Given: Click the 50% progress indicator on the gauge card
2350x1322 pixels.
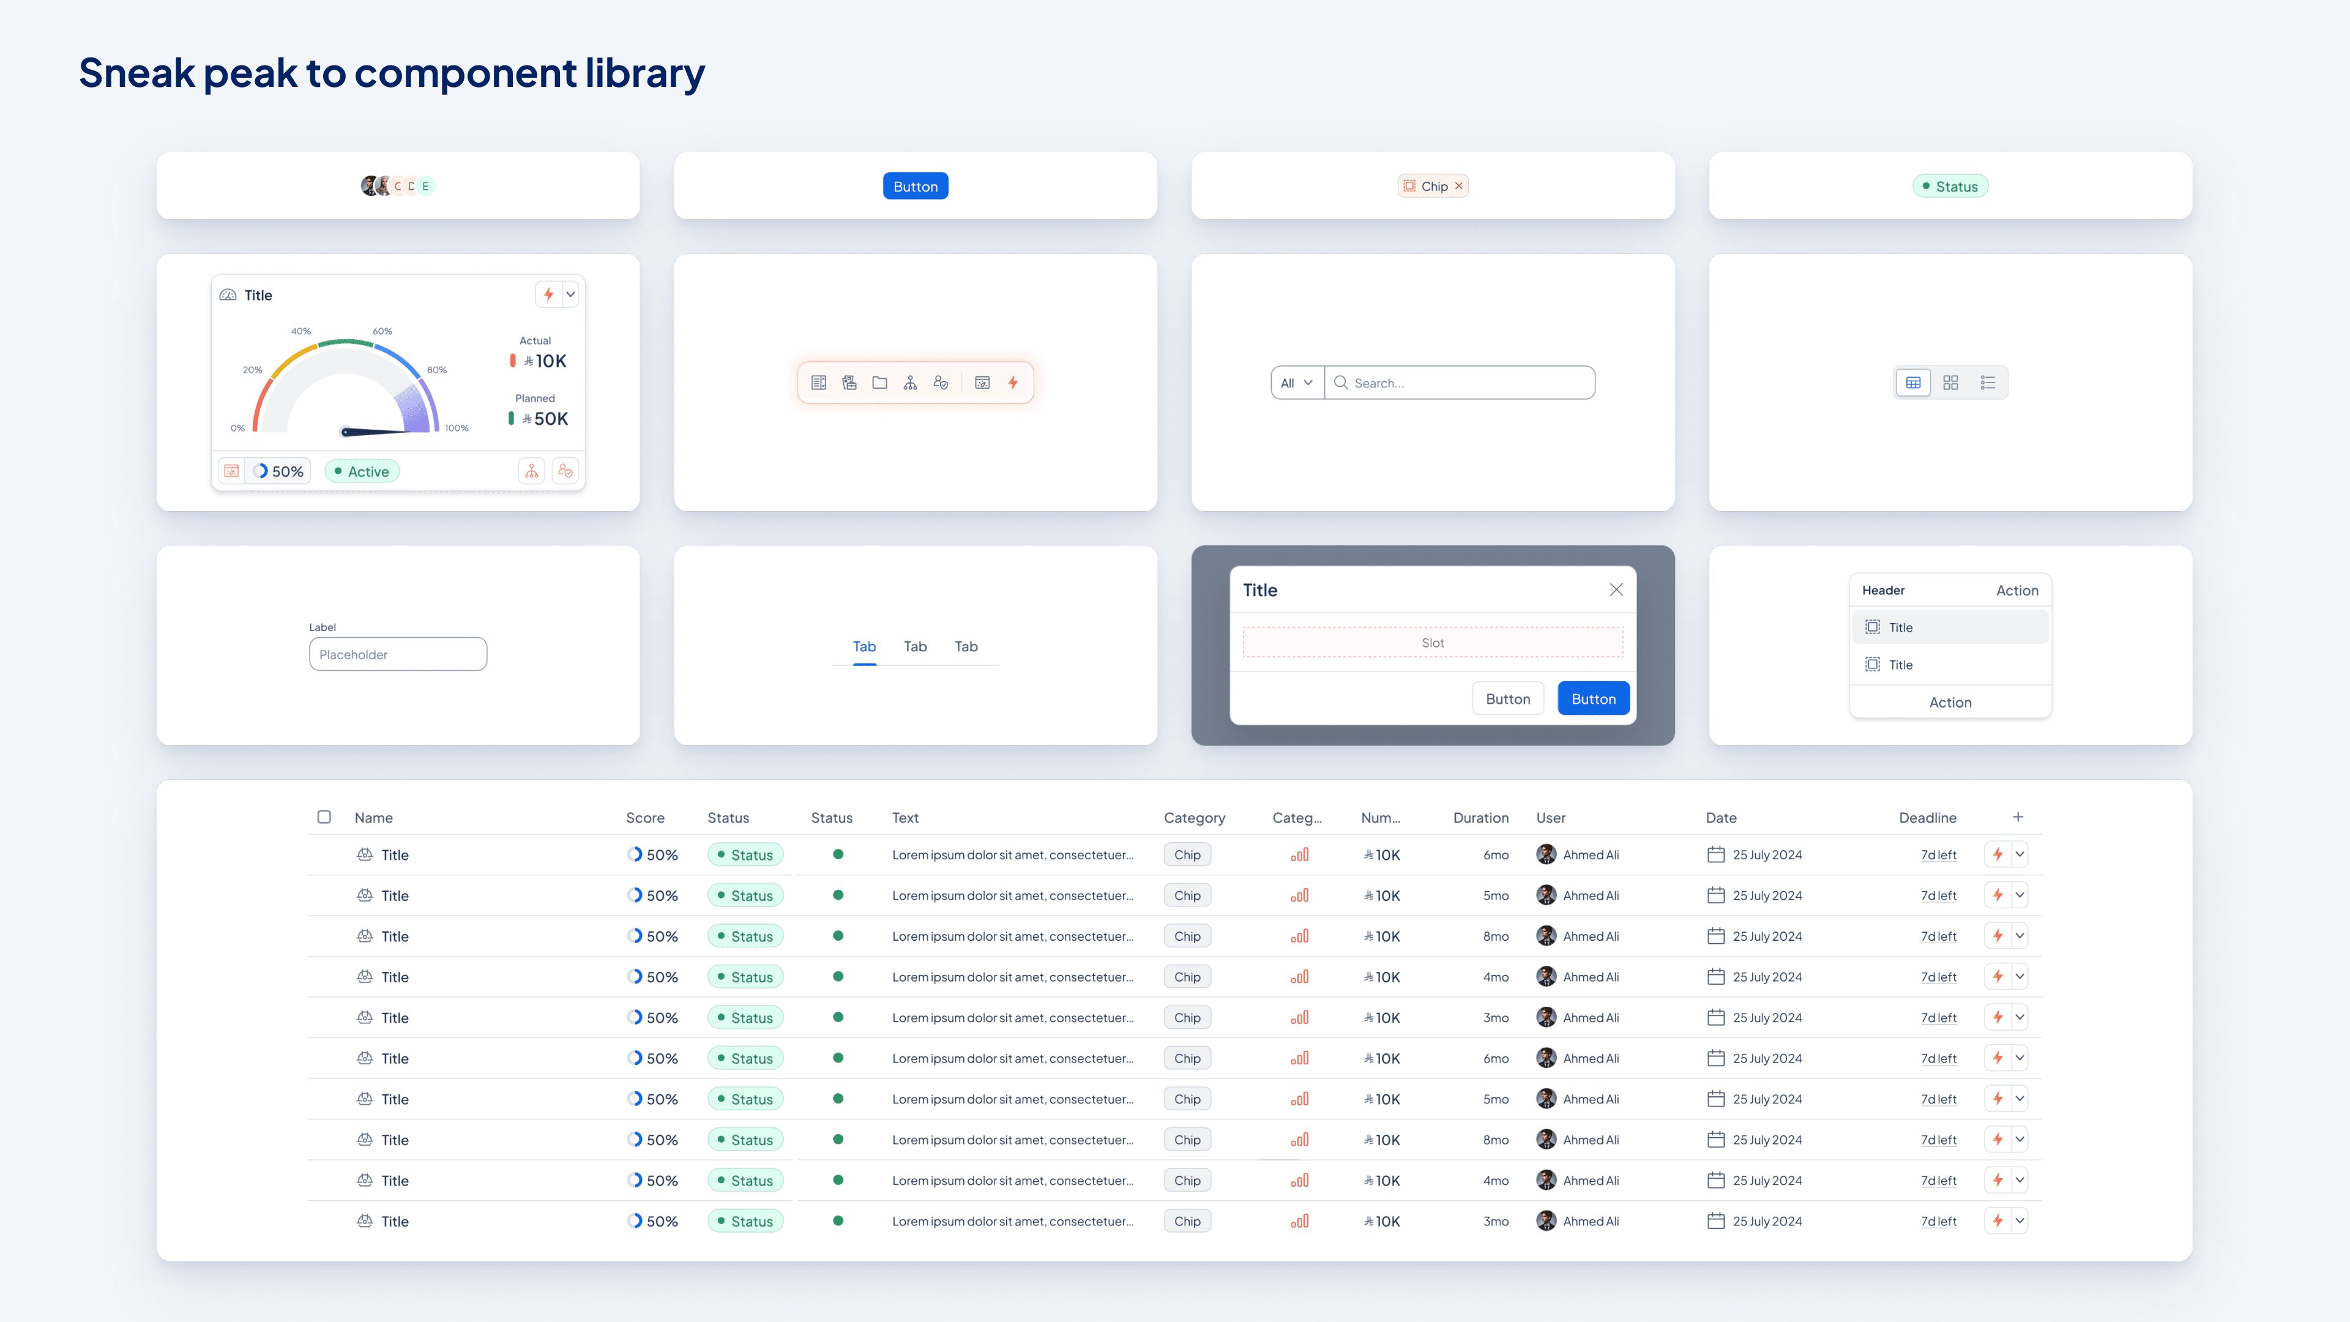Looking at the screenshot, I should (x=278, y=472).
